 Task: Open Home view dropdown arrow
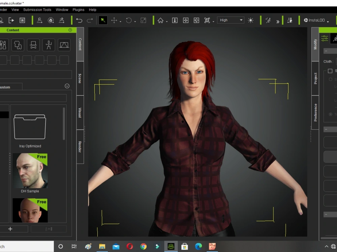[167, 22]
